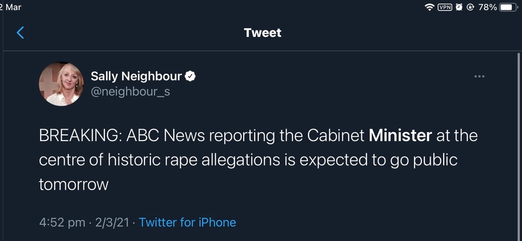Screen dimensions: 522x241
Task: Tap the word tomorrow ending the tweet
Action: coord(74,184)
